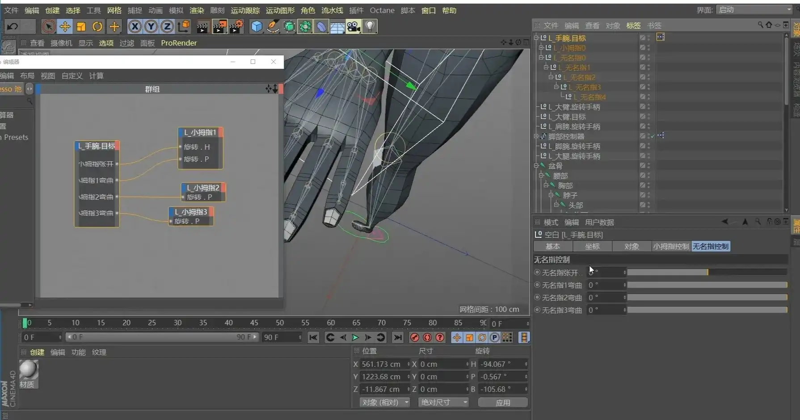Switch to the 坐标 attributes tab
The image size is (800, 420).
click(592, 246)
